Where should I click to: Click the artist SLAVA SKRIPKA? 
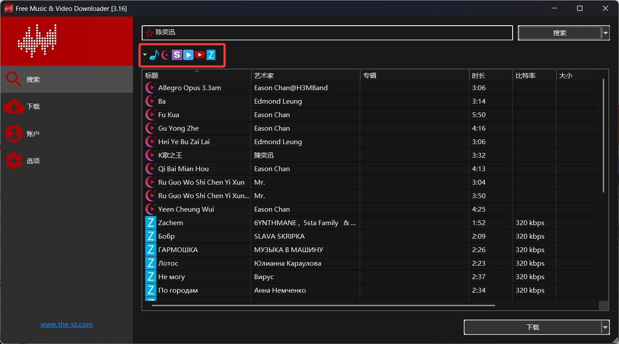pyautogui.click(x=279, y=236)
